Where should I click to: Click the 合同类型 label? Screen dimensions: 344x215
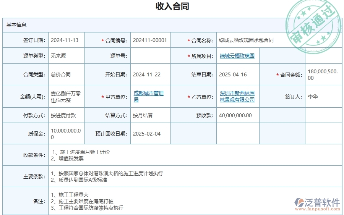pos(34,74)
